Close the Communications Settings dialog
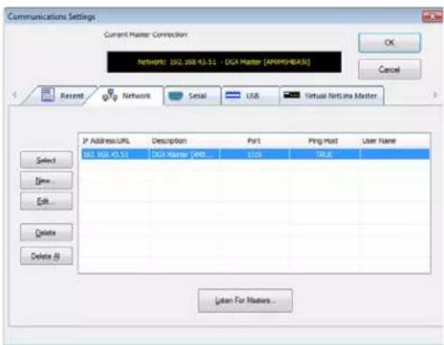 (432, 17)
